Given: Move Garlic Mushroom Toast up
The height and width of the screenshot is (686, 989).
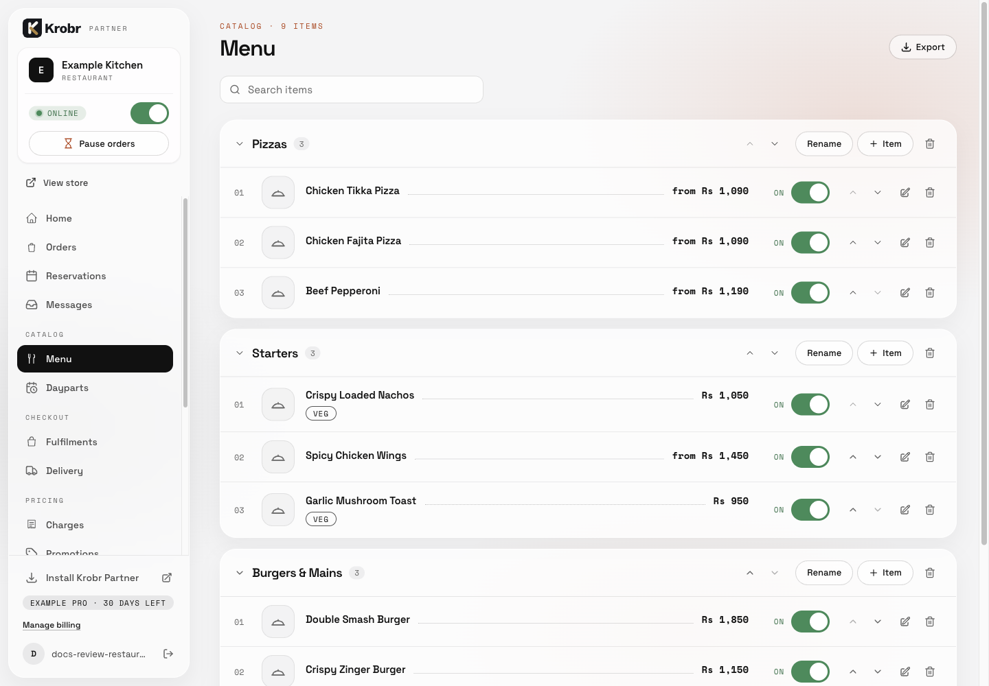Looking at the screenshot, I should [x=853, y=510].
